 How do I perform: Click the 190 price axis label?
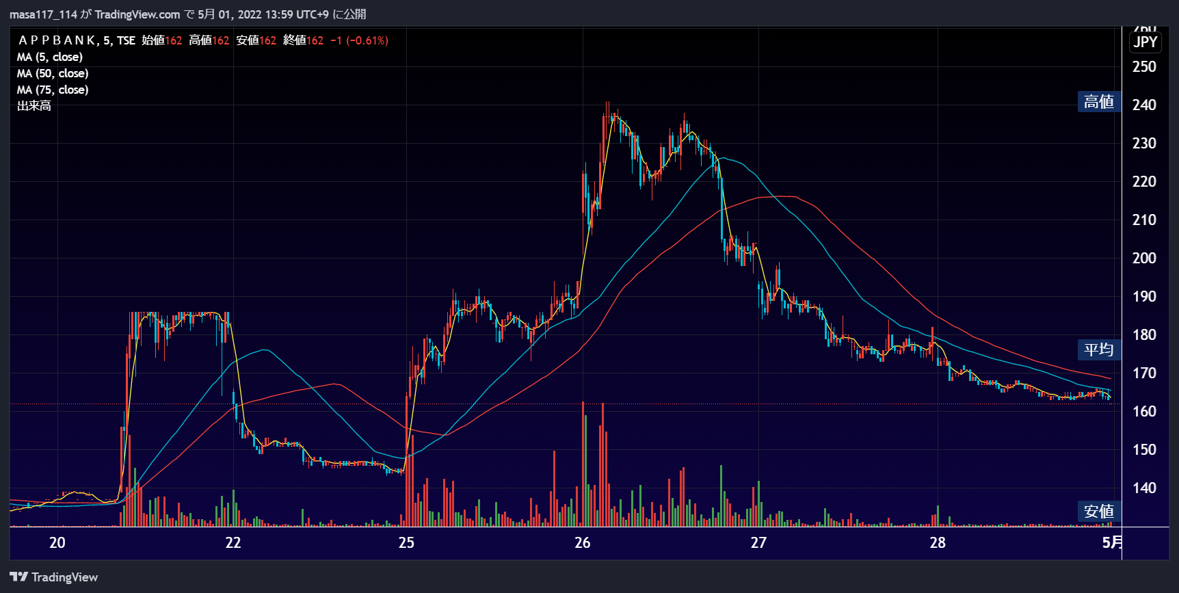pyautogui.click(x=1144, y=297)
